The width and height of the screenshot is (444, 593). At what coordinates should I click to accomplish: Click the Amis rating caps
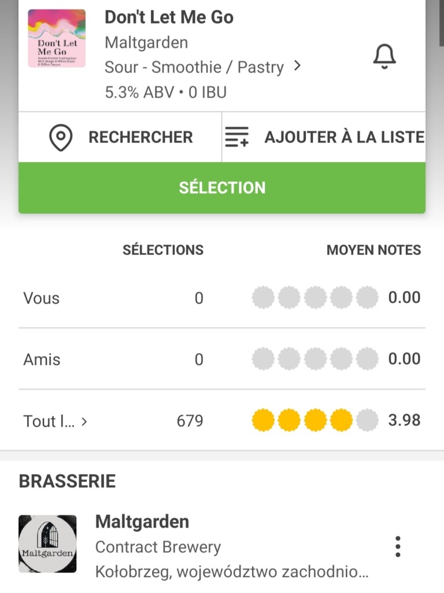pos(315,359)
